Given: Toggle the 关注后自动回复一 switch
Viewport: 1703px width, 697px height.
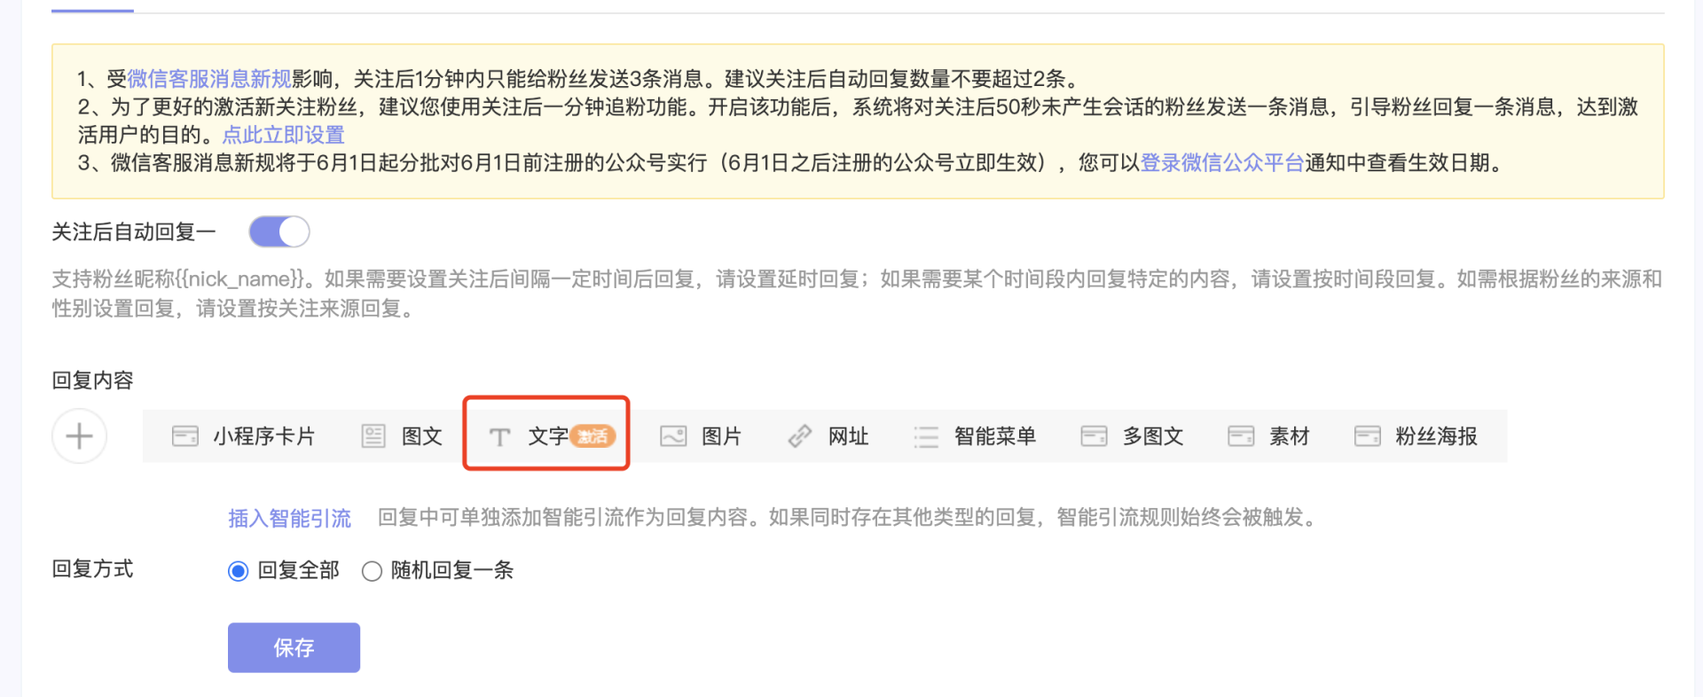Looking at the screenshot, I should [x=279, y=232].
